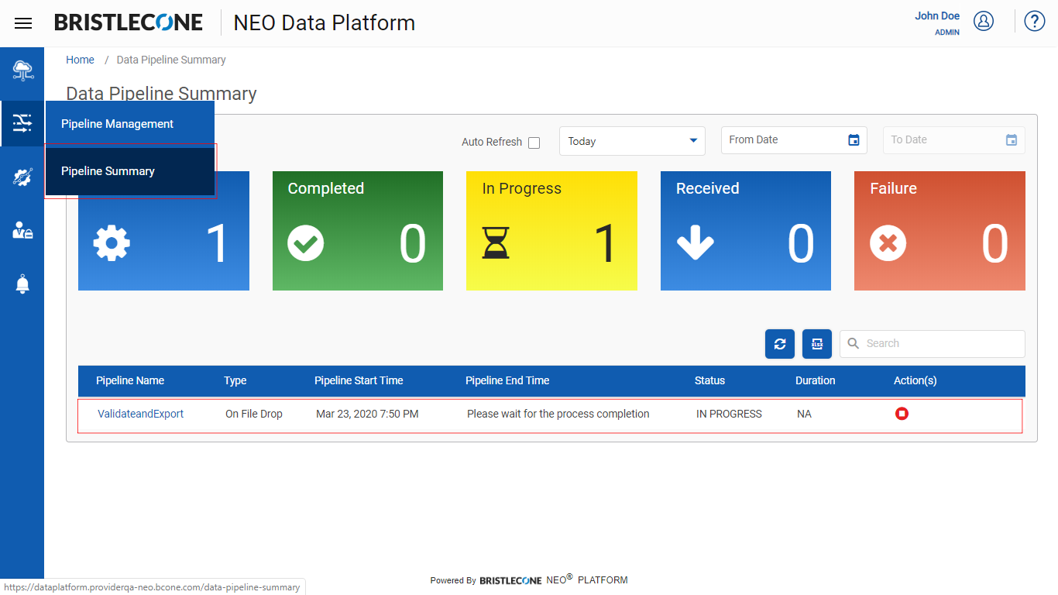Choose Pipeline Management from the flyout
Viewport: 1058px width, 595px height.
pos(130,124)
